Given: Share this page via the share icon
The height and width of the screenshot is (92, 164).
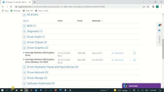Looking at the screenshot, I should (x=144, y=7).
